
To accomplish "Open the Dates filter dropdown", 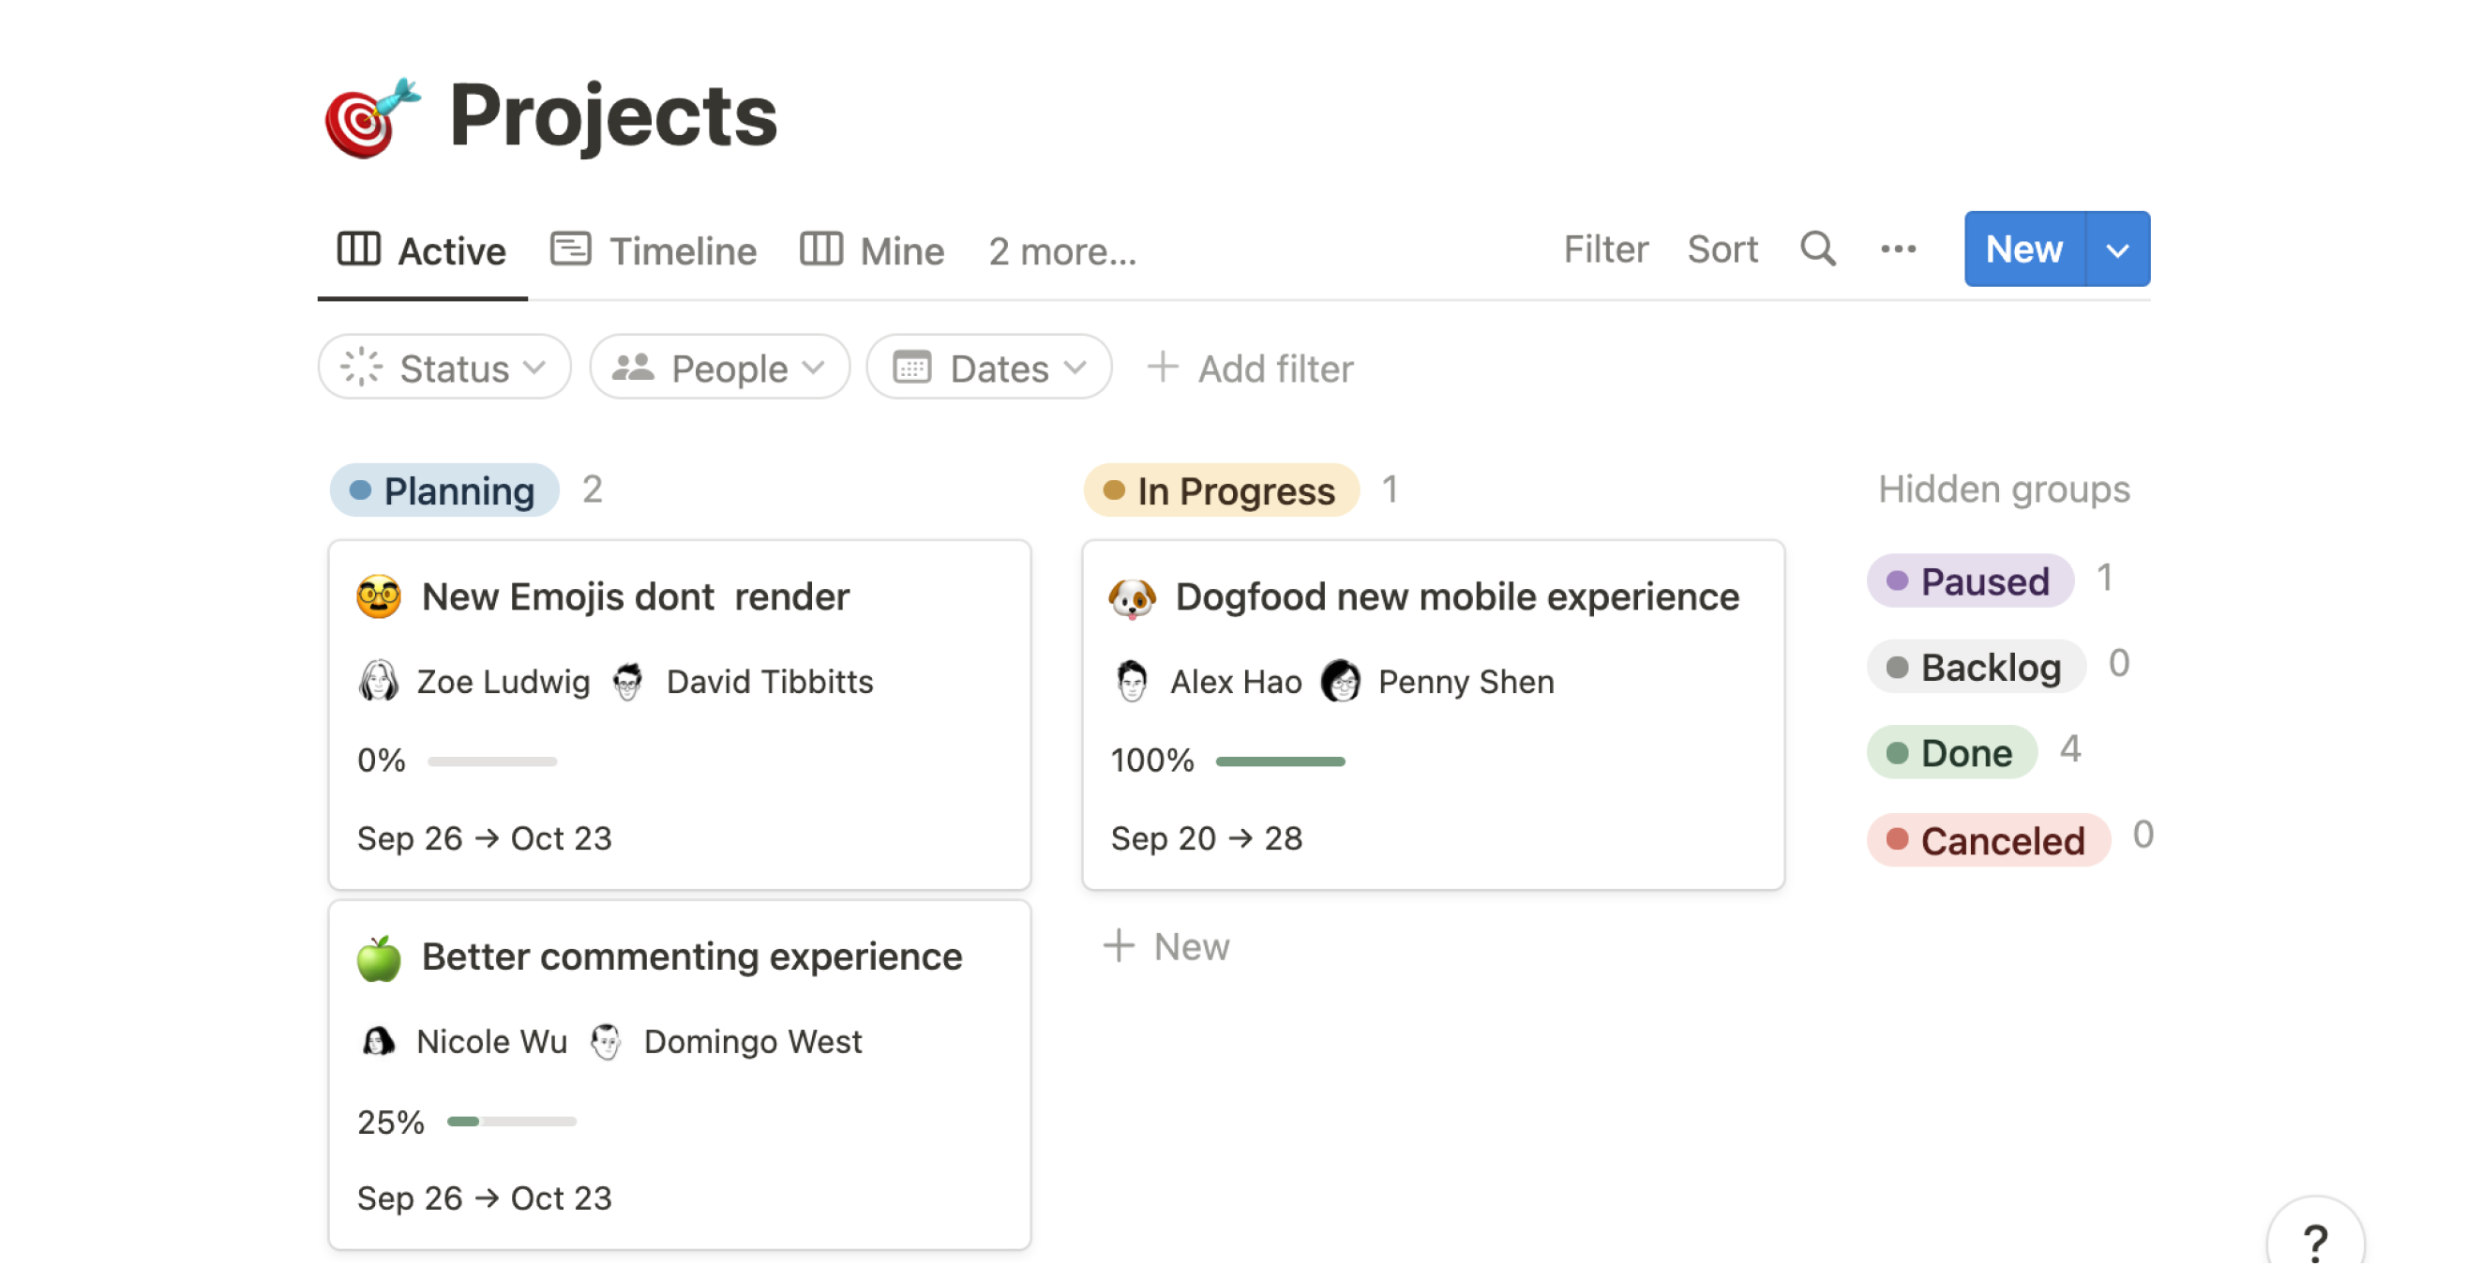I will click(x=989, y=368).
